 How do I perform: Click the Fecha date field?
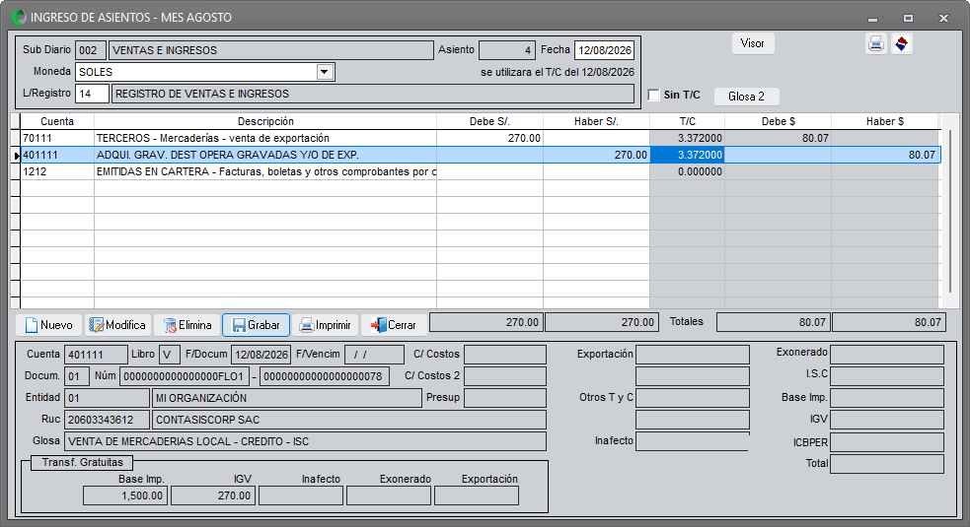click(604, 50)
